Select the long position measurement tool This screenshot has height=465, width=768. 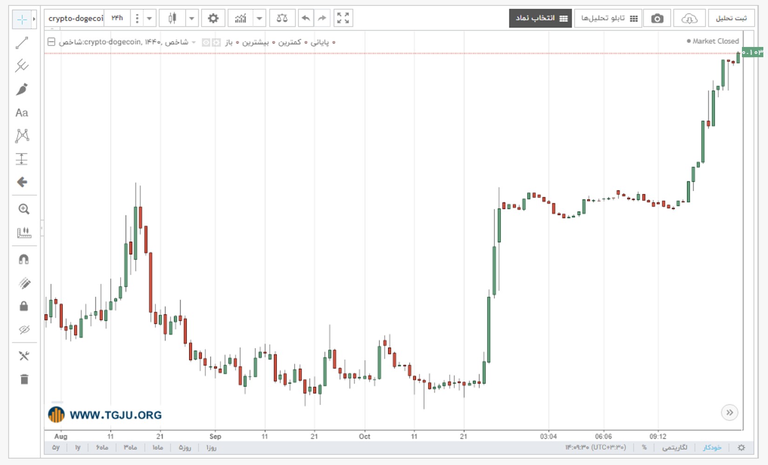point(22,159)
